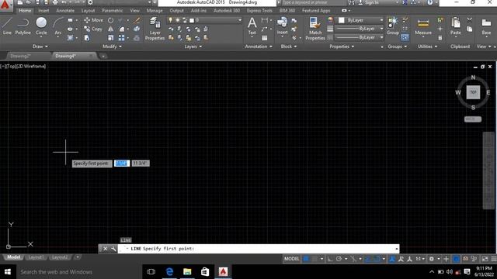Image resolution: width=497 pixels, height=279 pixels.
Task: Click the command line input field
Action: (x=258, y=249)
